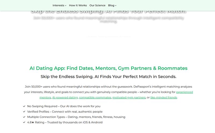This screenshot has width=215, height=133.
Task: Go to How It Works page
Action: (78, 5)
